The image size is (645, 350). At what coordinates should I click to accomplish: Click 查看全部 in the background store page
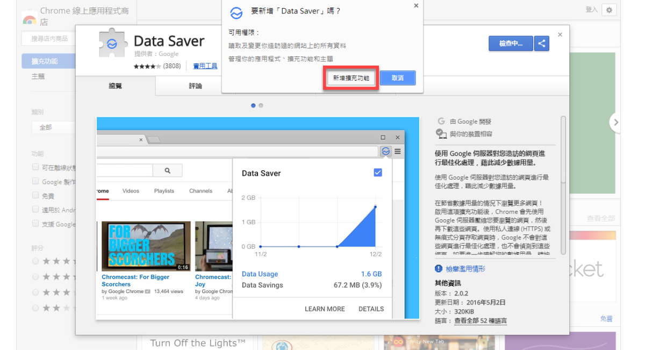pyautogui.click(x=600, y=218)
